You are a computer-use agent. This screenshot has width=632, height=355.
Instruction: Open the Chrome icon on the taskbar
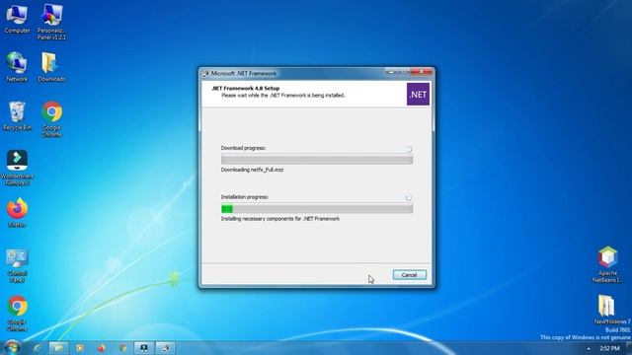pyautogui.click(x=122, y=348)
